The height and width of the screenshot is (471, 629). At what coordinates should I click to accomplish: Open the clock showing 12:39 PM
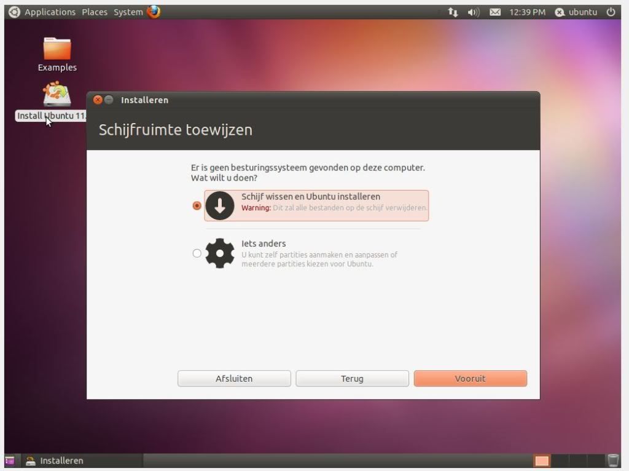[x=527, y=12]
